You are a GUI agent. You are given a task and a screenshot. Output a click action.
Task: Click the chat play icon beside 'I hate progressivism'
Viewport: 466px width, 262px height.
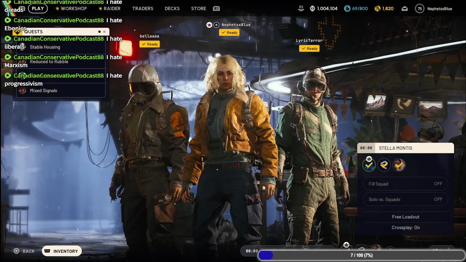(8, 76)
